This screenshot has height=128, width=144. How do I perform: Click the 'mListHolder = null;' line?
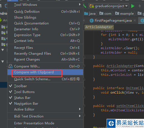point(119,52)
